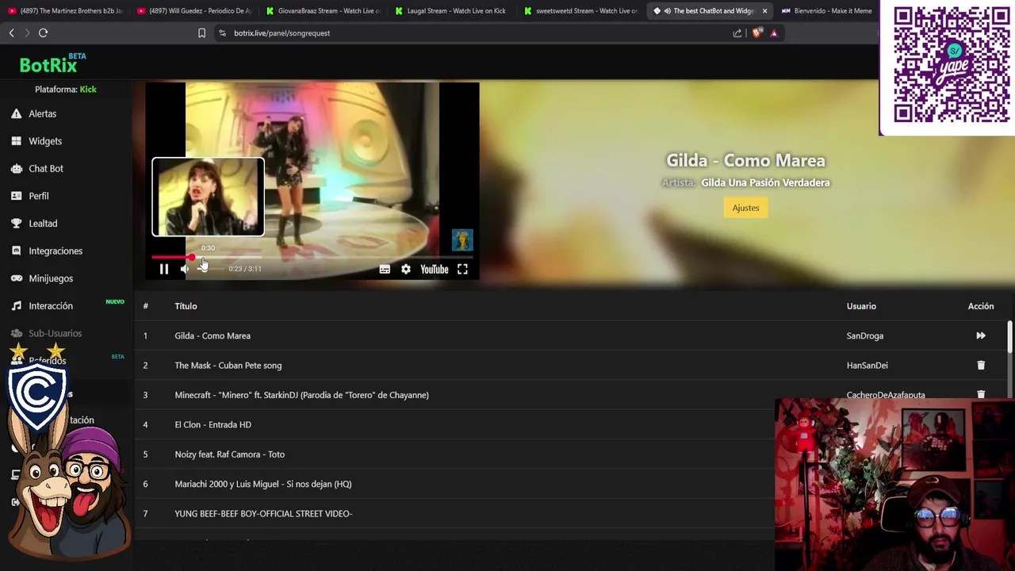Switch to Laugal Stream Kick tab
This screenshot has width=1015, height=571.
[x=454, y=11]
